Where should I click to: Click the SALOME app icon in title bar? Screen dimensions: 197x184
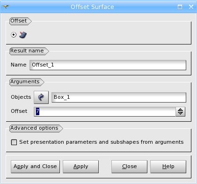(x=6, y=7)
